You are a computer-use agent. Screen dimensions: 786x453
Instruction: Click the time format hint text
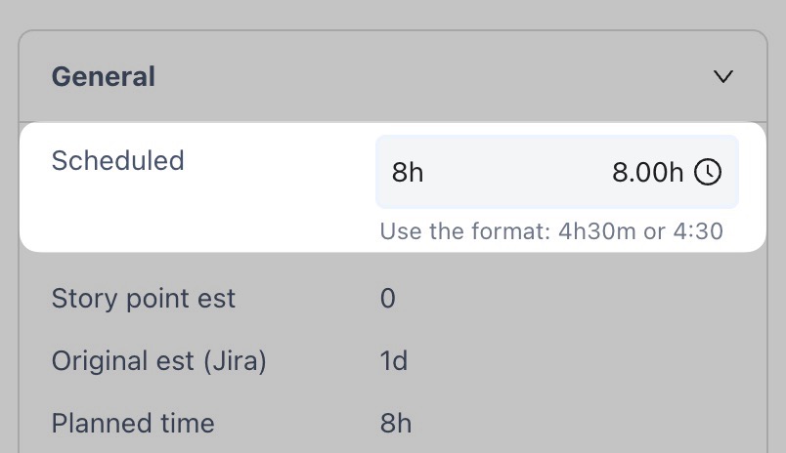click(x=550, y=232)
